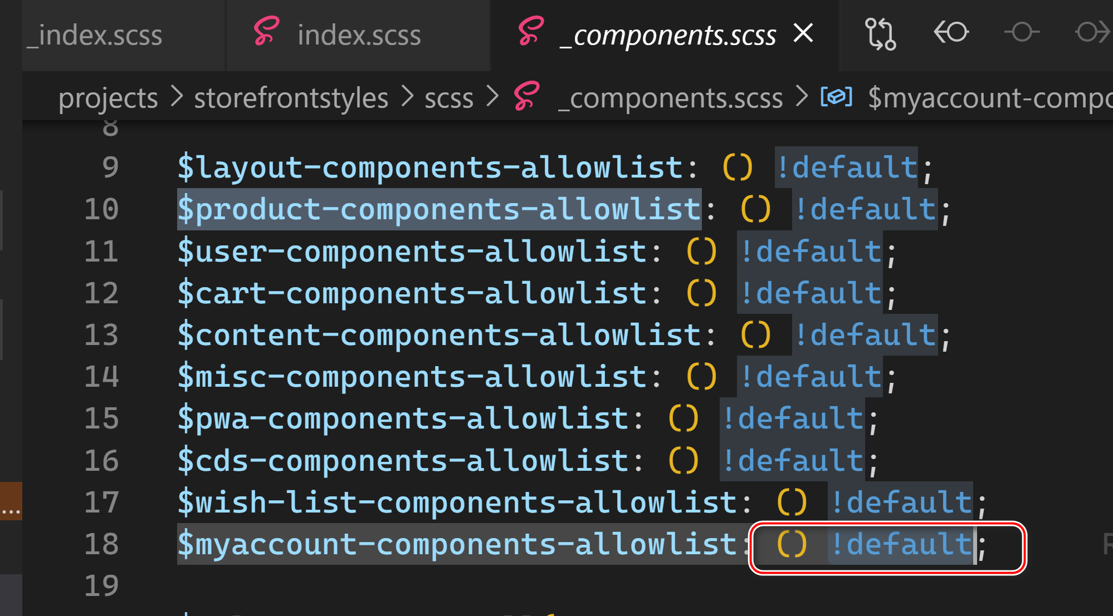1113x616 pixels.
Task: Go to the previous change arrow icon
Action: tap(951, 32)
